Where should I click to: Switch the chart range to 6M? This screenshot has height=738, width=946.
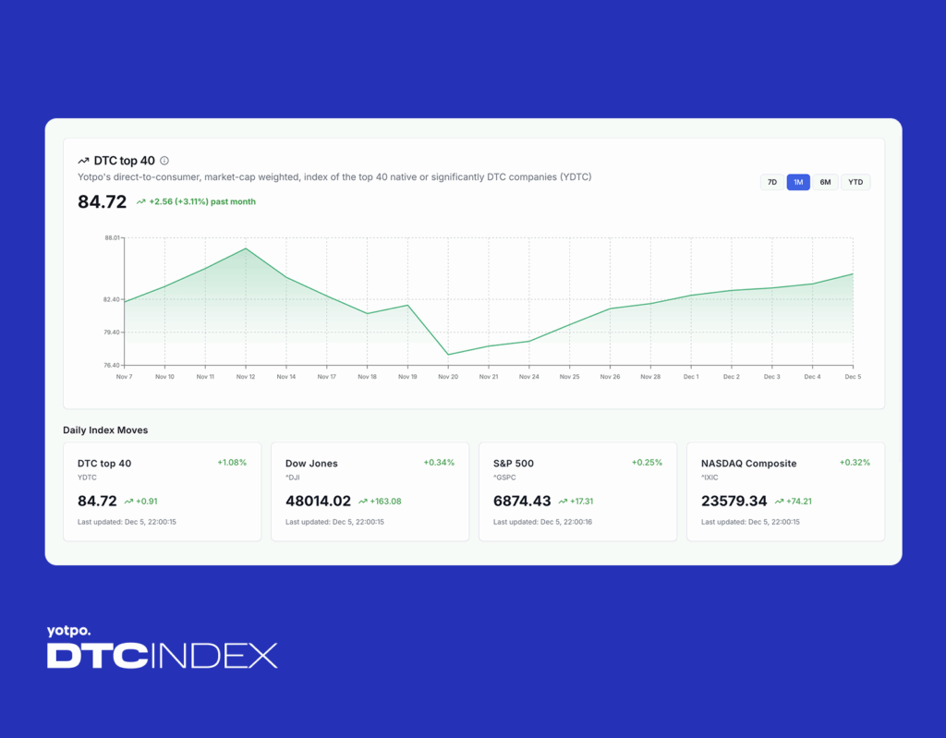[x=825, y=182]
